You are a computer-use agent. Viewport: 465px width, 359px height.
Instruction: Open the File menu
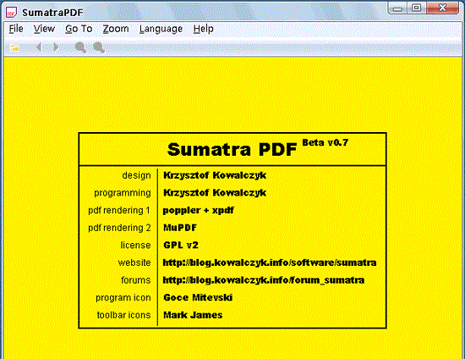[16, 29]
